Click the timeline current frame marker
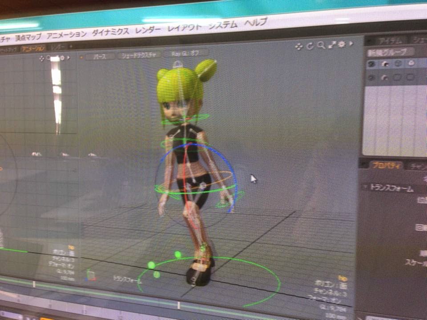This screenshot has width=427, height=320. pos(179,305)
